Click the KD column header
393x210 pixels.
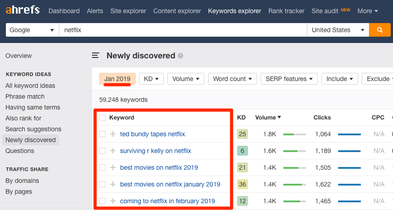pyautogui.click(x=241, y=117)
